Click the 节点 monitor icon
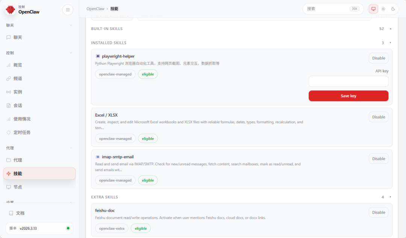The height and width of the screenshot is (238, 406). 9,187
